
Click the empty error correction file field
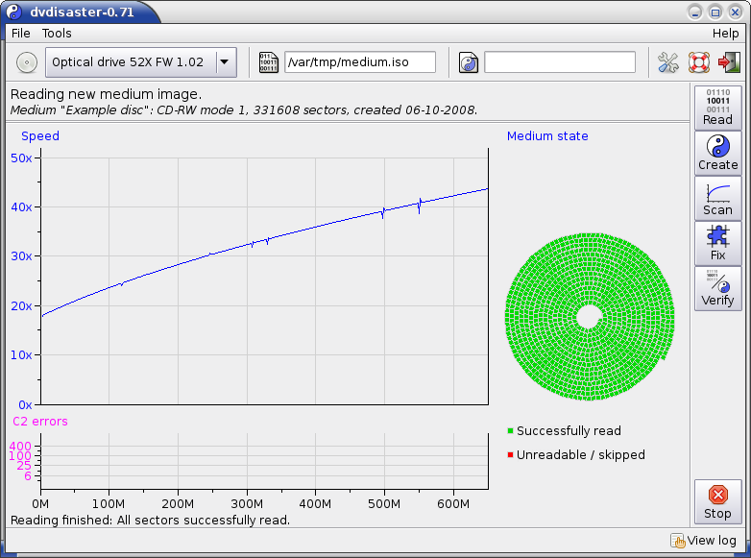[x=560, y=62]
